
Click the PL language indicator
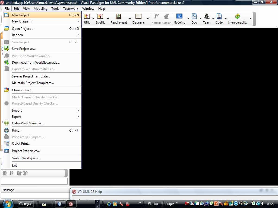[x=150, y=204]
